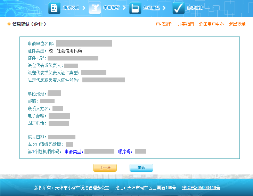Click the blue 顺序码 label
This screenshot has width=253, height=196.
click(125, 152)
